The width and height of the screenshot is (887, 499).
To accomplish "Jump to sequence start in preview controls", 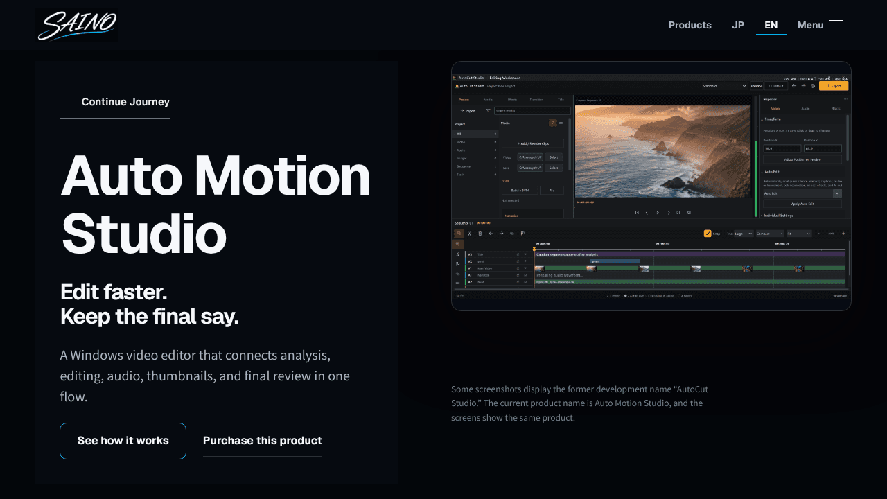I will click(x=637, y=213).
